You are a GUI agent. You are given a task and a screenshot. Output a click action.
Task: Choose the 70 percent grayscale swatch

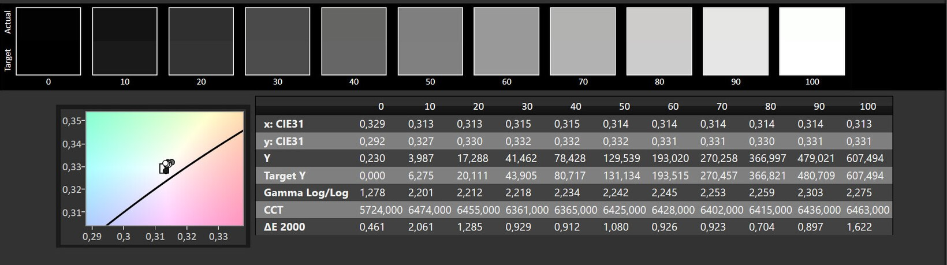click(x=583, y=41)
